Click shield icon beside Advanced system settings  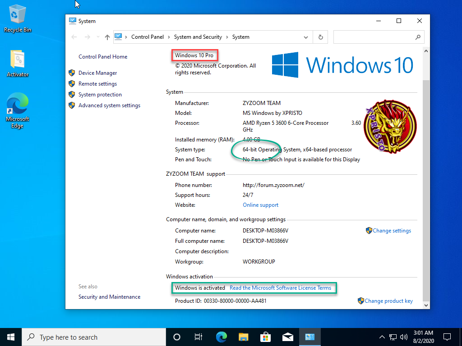[x=72, y=105]
